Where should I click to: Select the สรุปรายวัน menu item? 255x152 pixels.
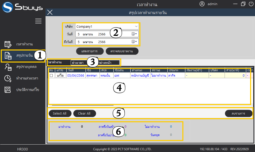(23, 56)
